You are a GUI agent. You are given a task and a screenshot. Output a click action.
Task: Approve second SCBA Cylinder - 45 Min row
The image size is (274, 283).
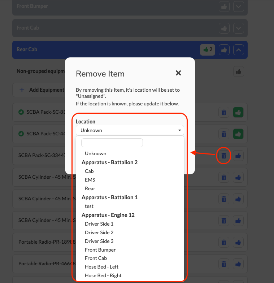[238, 199]
